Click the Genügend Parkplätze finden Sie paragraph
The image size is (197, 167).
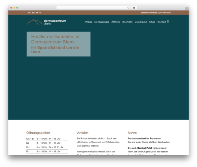[96, 153]
